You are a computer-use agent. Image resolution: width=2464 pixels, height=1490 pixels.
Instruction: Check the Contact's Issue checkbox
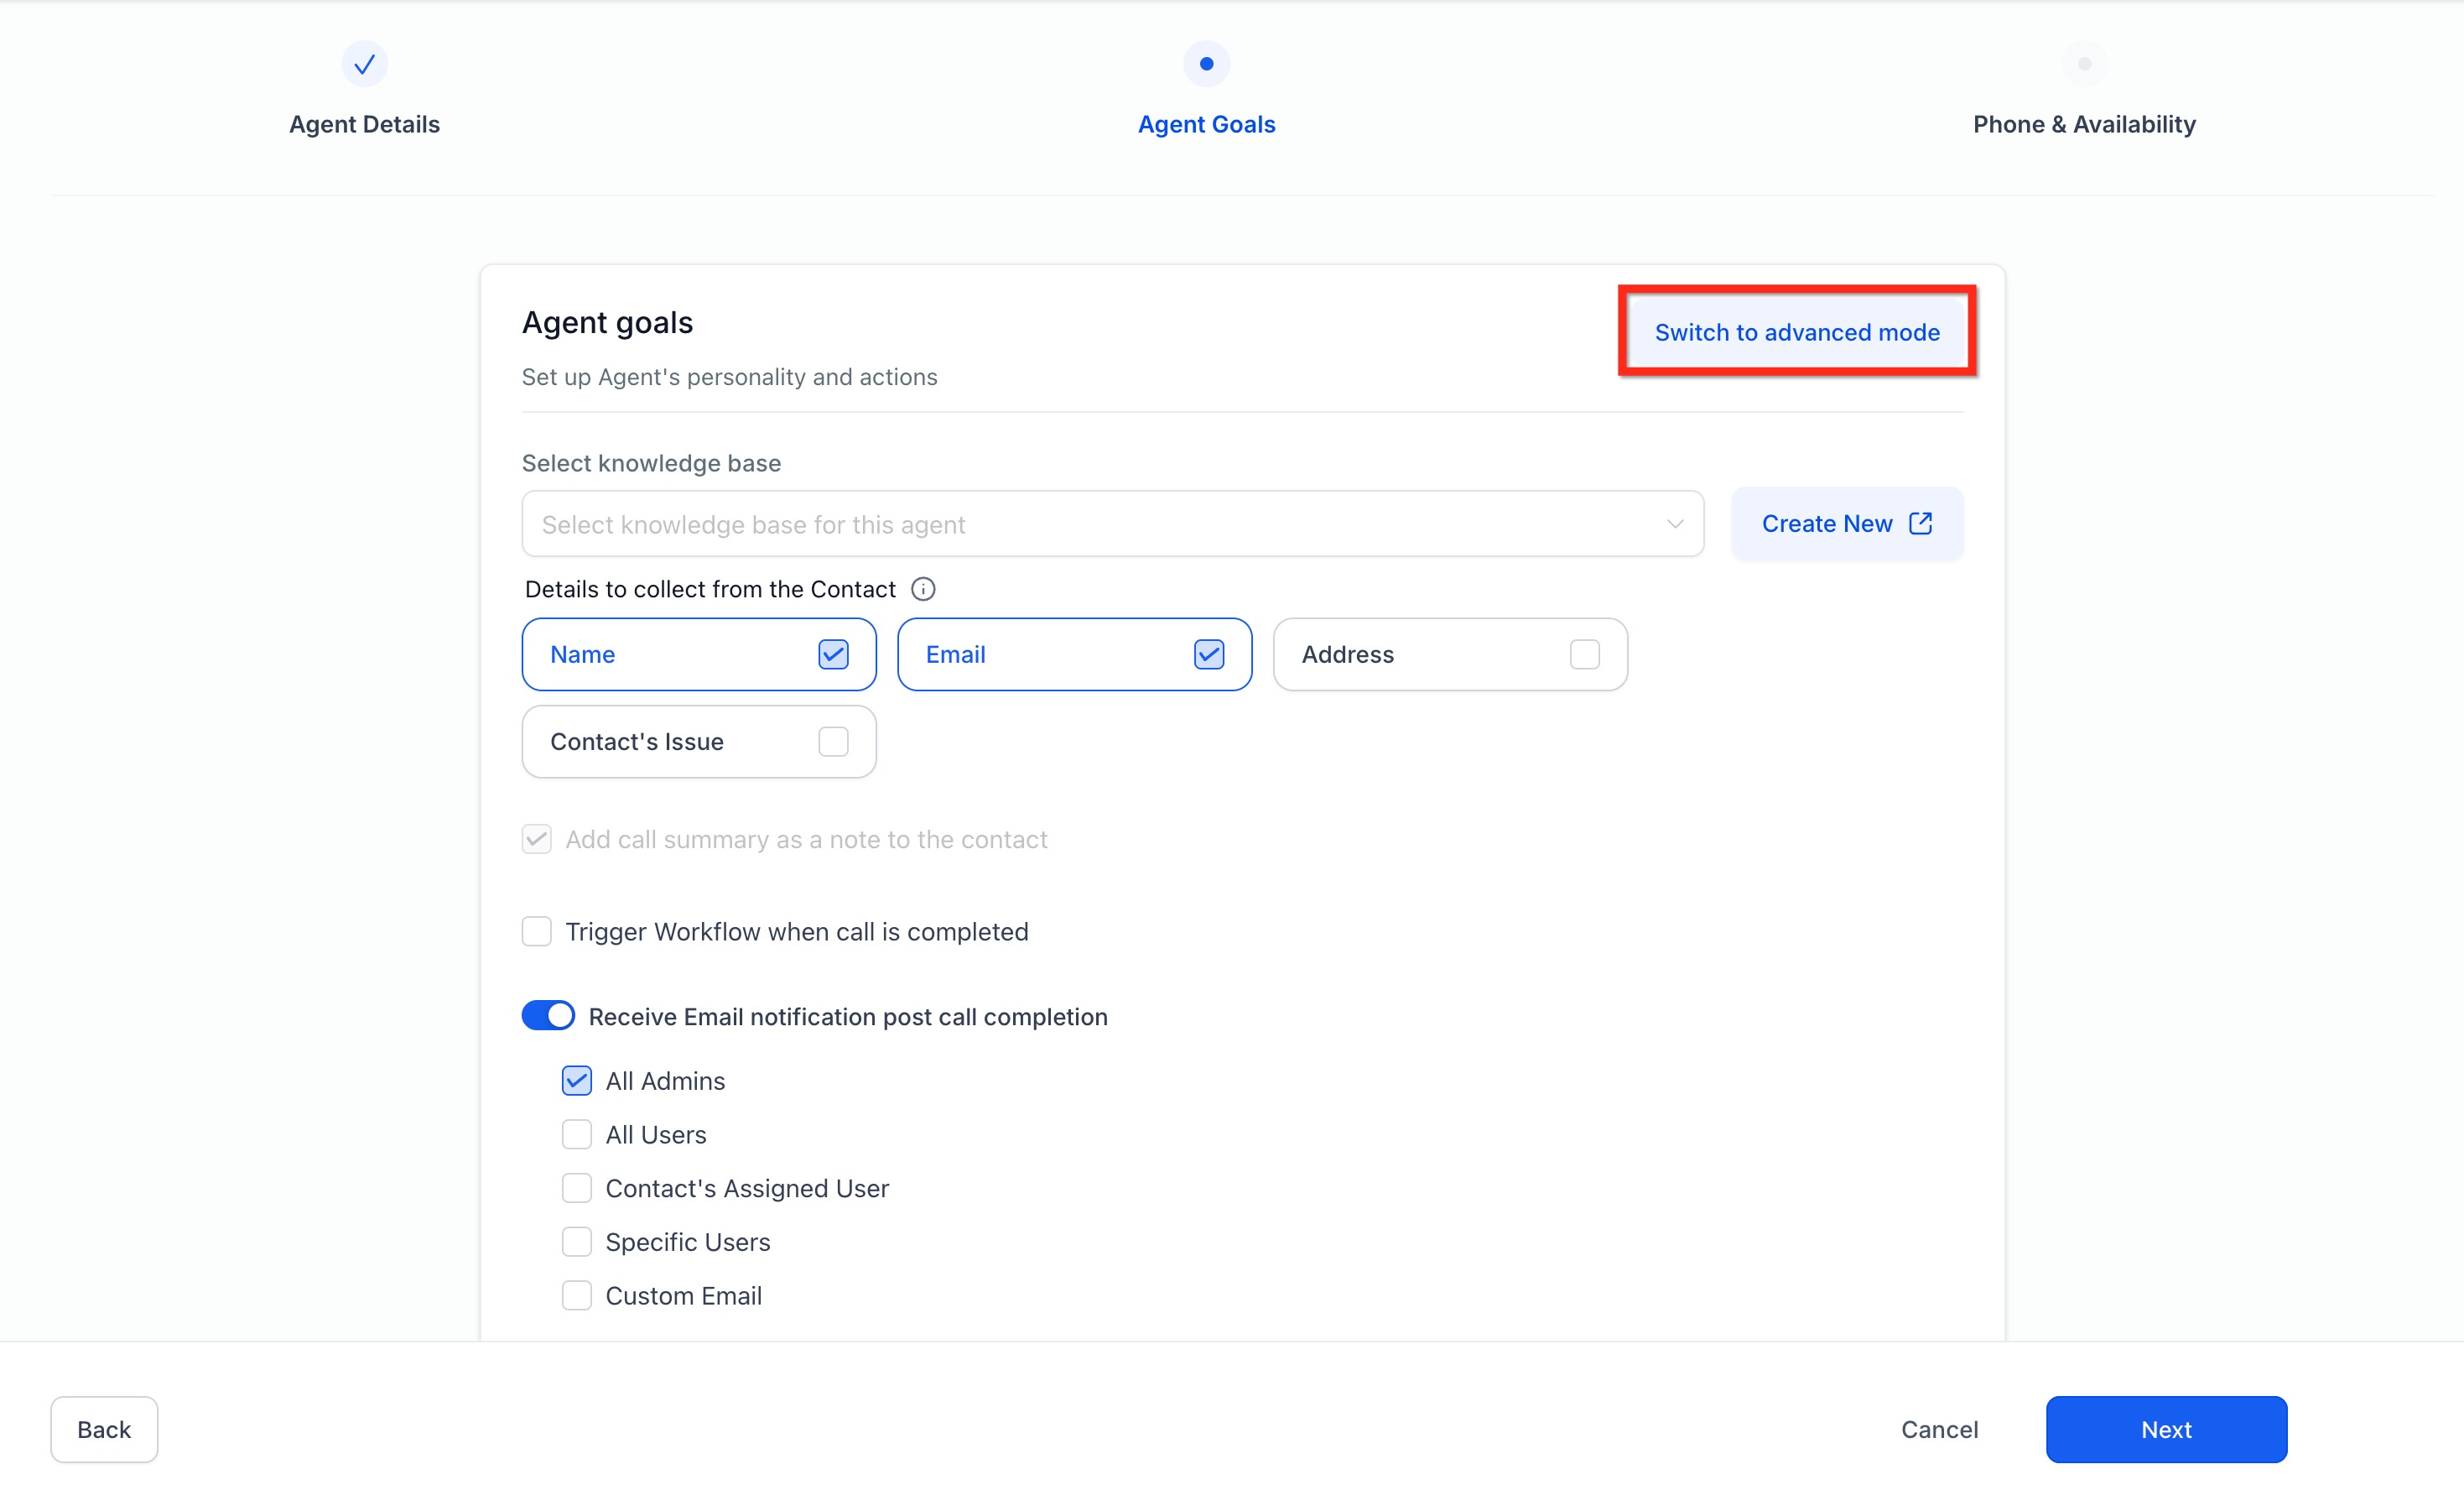833,742
